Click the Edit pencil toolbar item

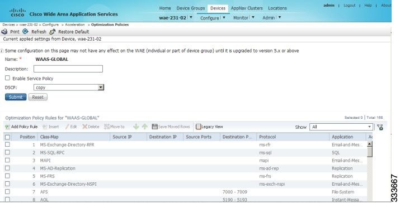click(x=70, y=127)
